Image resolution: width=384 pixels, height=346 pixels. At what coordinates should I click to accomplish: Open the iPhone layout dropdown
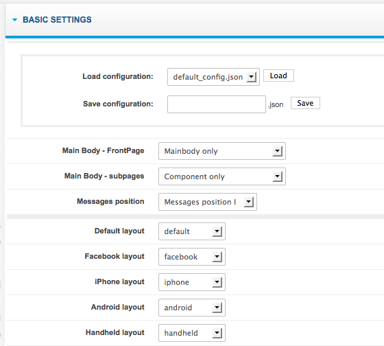pos(192,282)
